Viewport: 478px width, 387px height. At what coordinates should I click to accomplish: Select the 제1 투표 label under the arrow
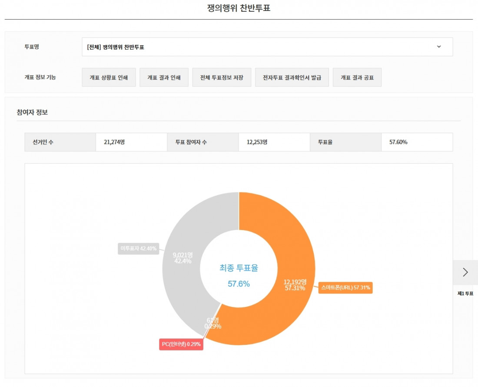[465, 294]
